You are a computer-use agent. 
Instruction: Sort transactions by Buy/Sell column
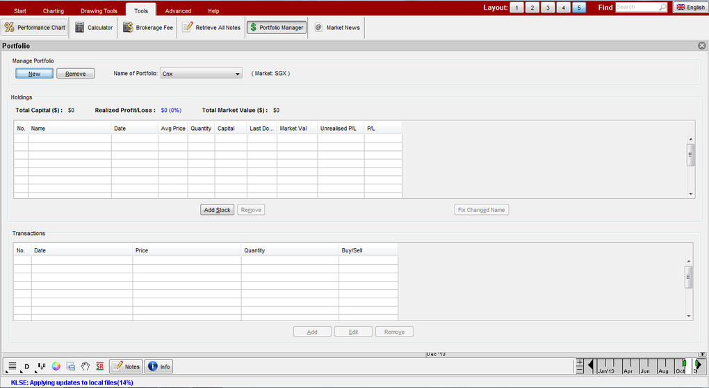368,250
